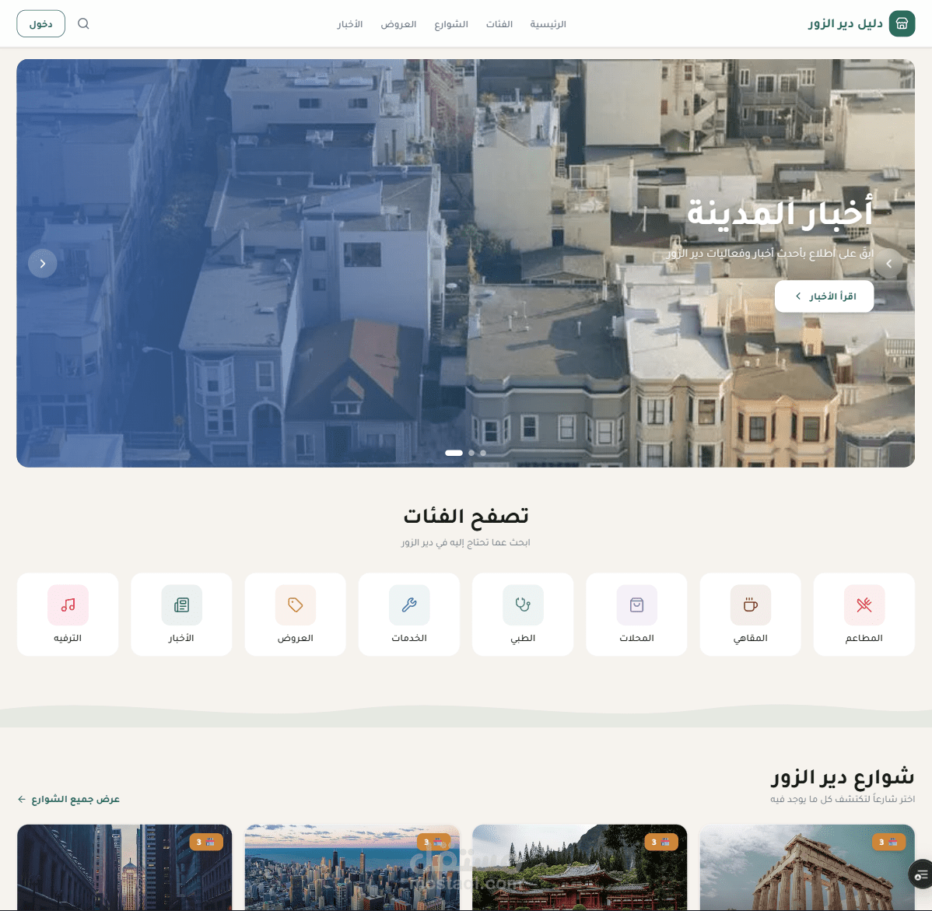
Task: Open المطاعم category label
Action: pyautogui.click(x=864, y=638)
